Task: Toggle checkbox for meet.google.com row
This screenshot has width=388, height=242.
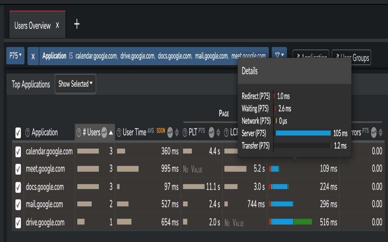Action: (x=18, y=169)
